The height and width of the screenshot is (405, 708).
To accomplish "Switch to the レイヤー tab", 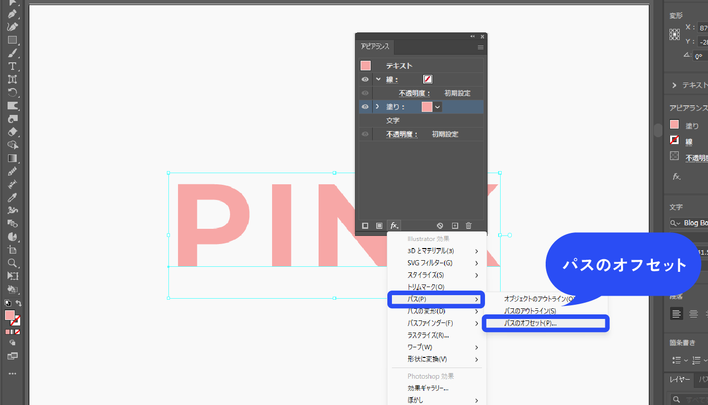I will [x=679, y=379].
